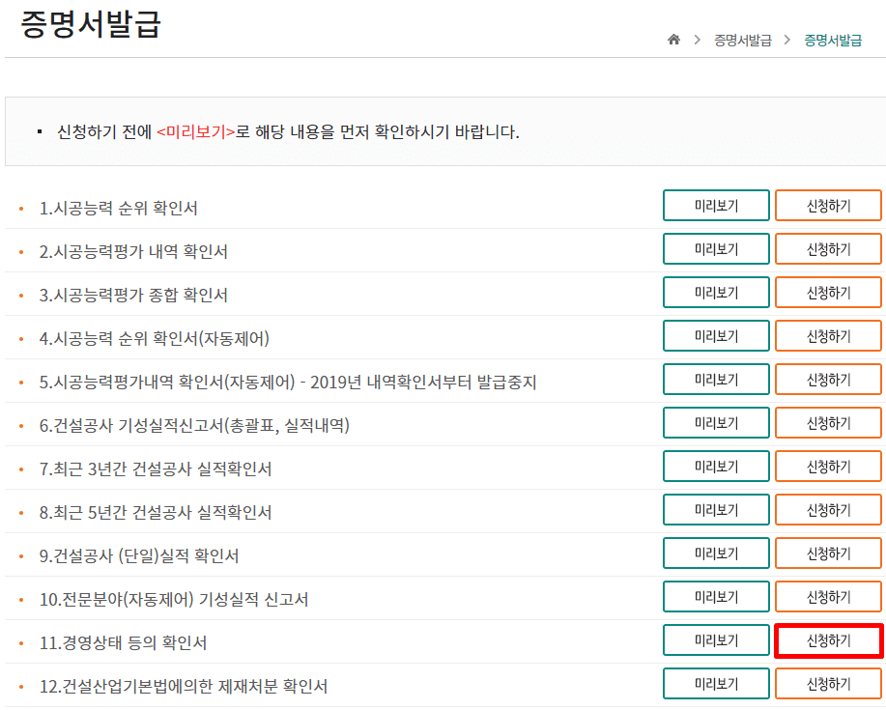Apply for 10.전문분야(자동제어) 기성실적 신고서
Image resolution: width=886 pixels, height=710 pixels.
coord(828,596)
